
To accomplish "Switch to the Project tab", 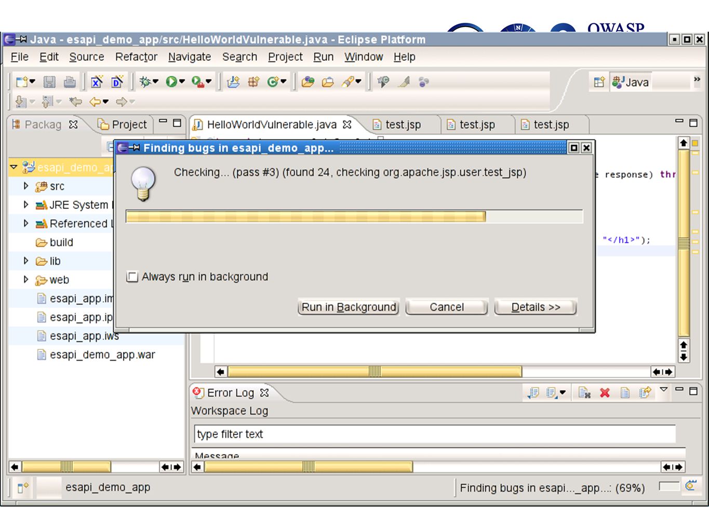I will pos(124,125).
